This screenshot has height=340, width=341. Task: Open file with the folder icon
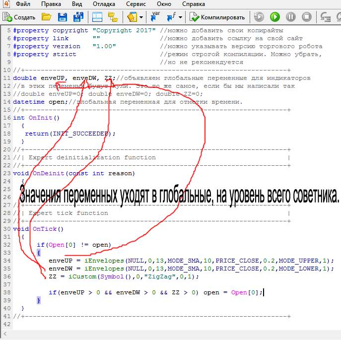tap(46, 17)
